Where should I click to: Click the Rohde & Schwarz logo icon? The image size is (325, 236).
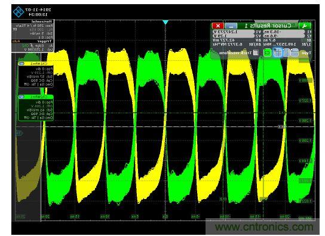pos(19,11)
